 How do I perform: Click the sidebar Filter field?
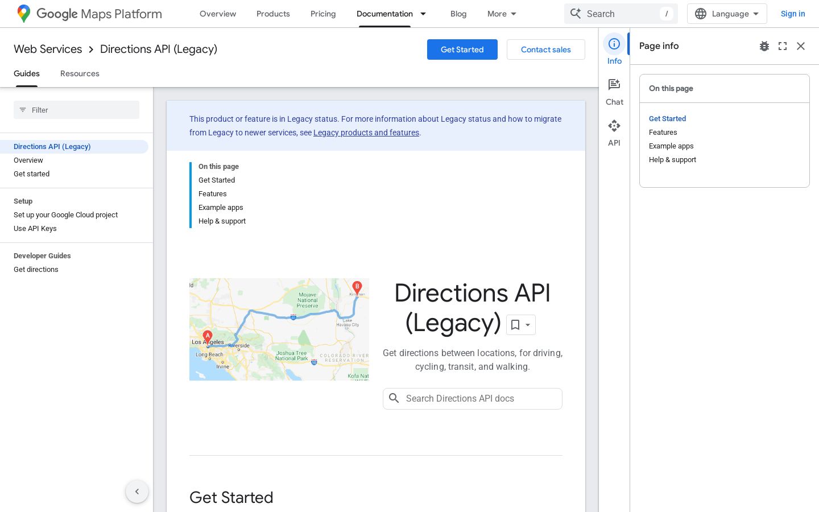pyautogui.click(x=76, y=110)
